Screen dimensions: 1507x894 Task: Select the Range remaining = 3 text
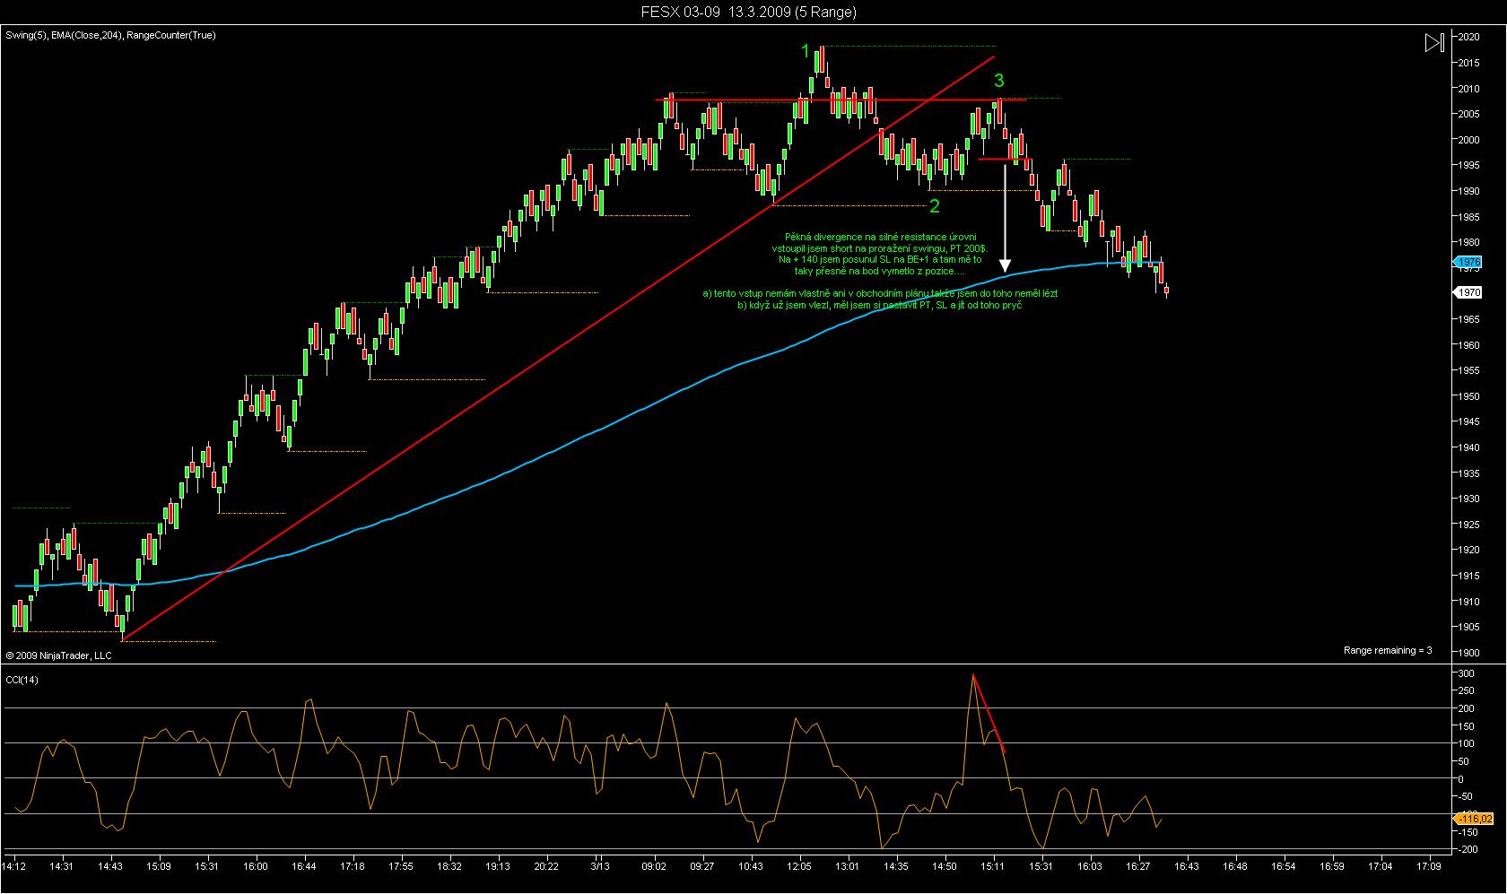(x=1388, y=650)
